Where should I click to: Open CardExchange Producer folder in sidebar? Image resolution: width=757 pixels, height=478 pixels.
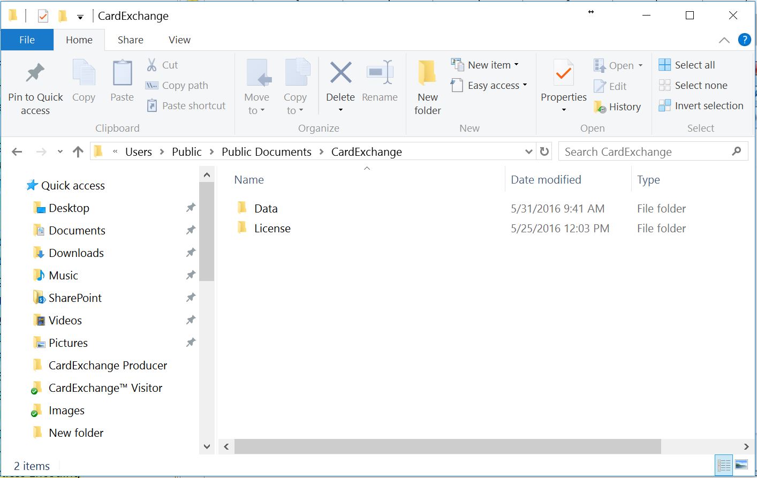coord(108,366)
